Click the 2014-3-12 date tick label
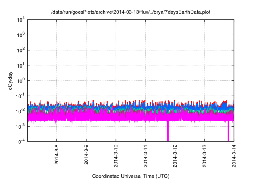 175,156
